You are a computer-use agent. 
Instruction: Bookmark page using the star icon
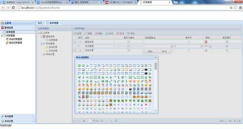(235, 7)
